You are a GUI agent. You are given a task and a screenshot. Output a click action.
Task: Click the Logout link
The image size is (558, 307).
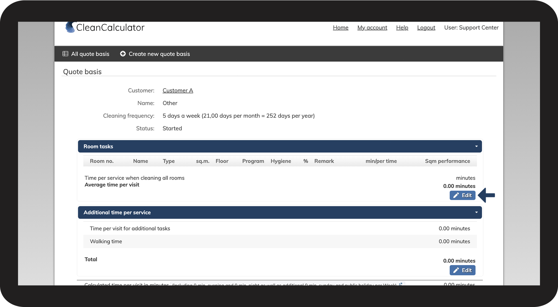(426, 28)
